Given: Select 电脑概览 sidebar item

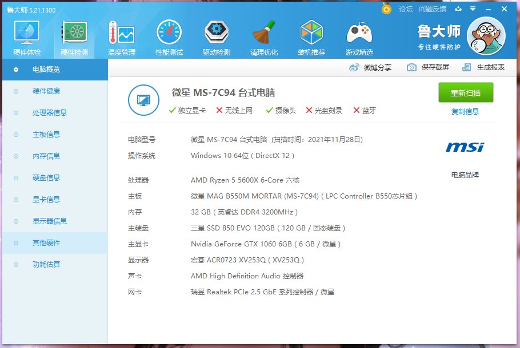Looking at the screenshot, I should pyautogui.click(x=55, y=70).
